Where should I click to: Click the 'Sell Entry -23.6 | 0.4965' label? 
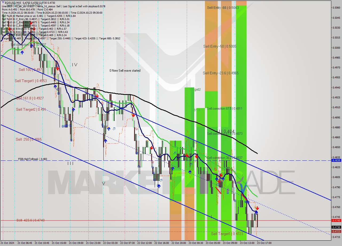pos(221,73)
